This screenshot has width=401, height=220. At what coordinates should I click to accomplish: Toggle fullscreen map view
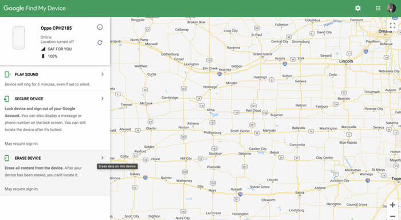pyautogui.click(x=392, y=25)
